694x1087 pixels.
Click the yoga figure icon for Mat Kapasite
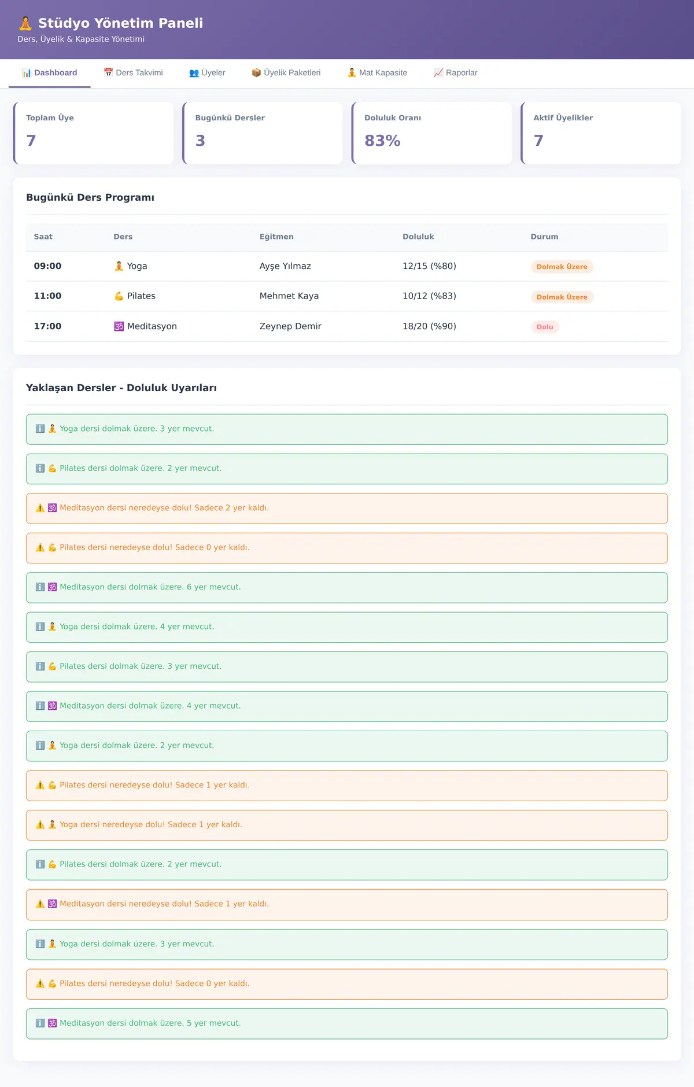tap(352, 73)
